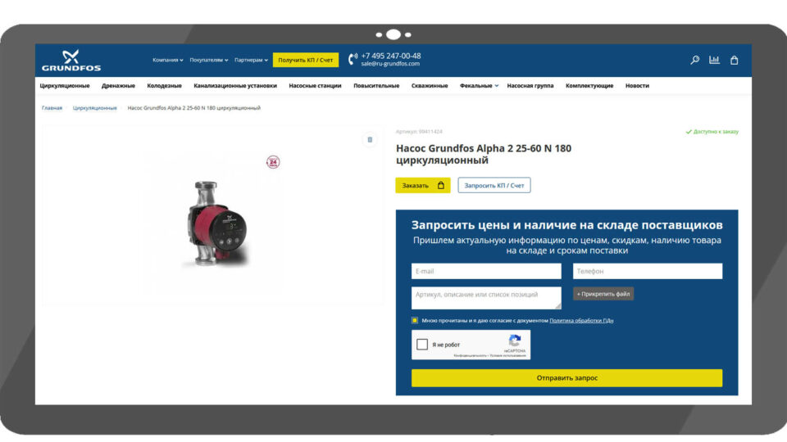Open 'Политика обработки ПДн' link

click(581, 320)
